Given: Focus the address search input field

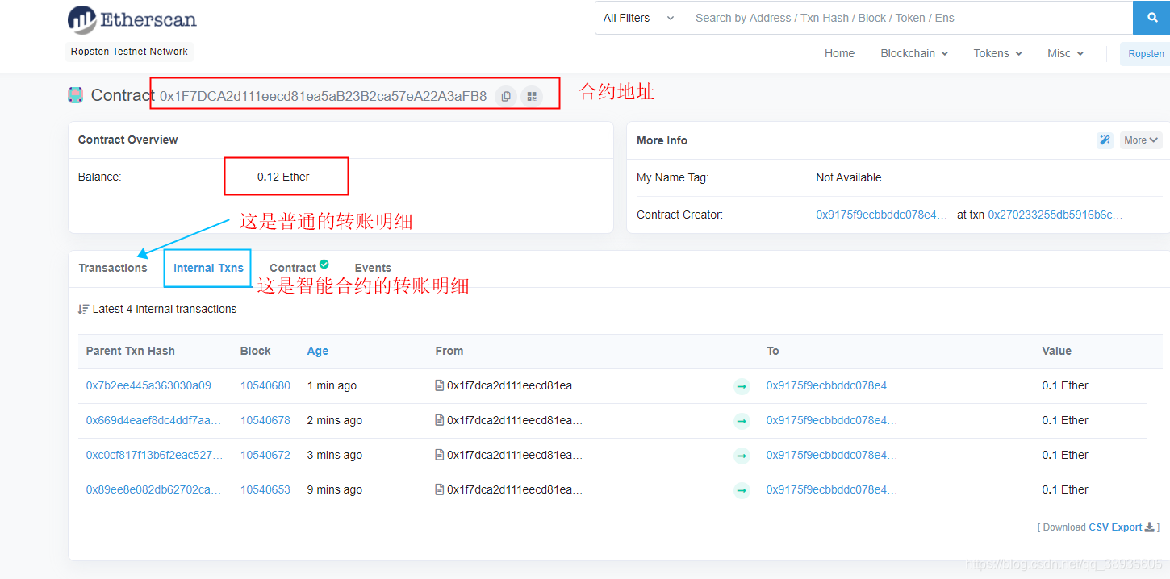Looking at the screenshot, I should pyautogui.click(x=909, y=18).
